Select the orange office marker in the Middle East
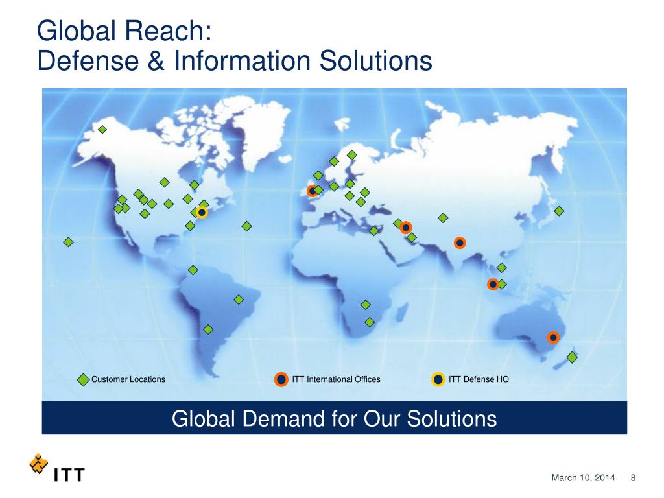This screenshot has height=498, width=664. coord(406,228)
